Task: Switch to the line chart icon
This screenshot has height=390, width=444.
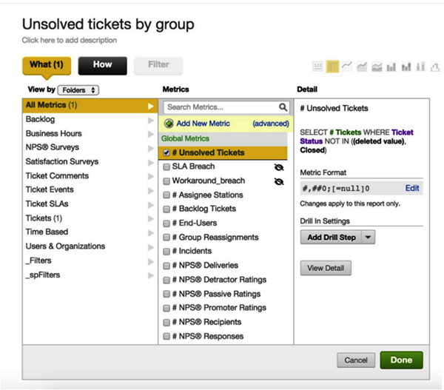Action: (347, 67)
